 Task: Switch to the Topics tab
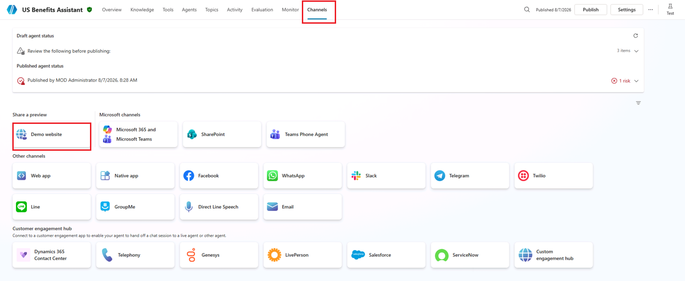212,10
